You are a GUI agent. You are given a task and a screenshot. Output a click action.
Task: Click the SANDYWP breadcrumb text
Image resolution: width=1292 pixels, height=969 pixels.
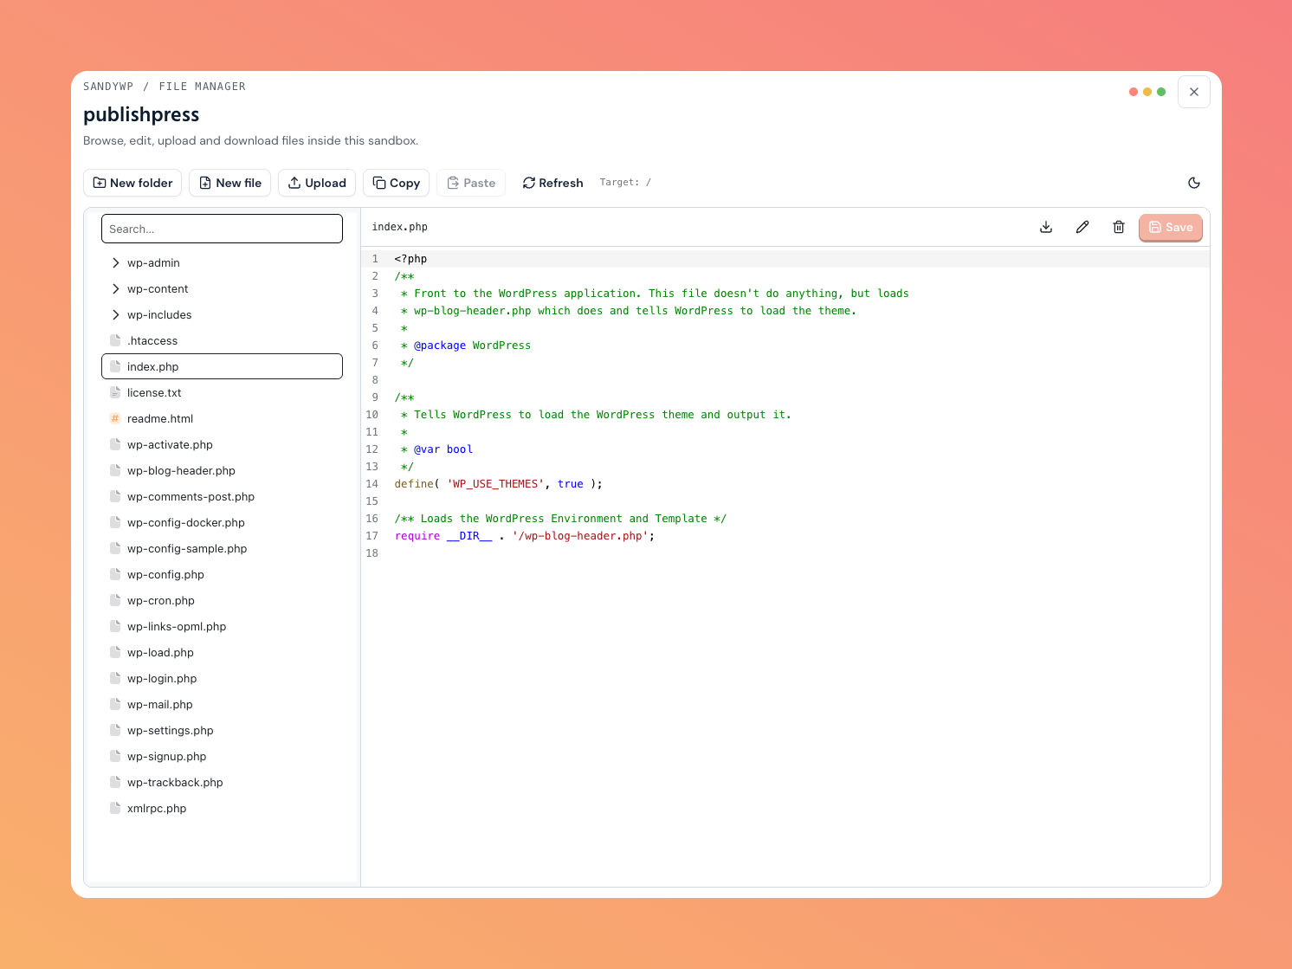coord(108,87)
